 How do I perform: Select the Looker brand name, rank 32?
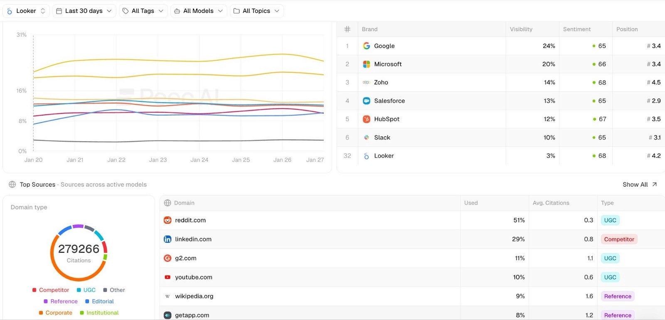(384, 156)
